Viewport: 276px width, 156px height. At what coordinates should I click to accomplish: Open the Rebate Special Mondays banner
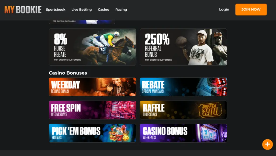(x=183, y=87)
